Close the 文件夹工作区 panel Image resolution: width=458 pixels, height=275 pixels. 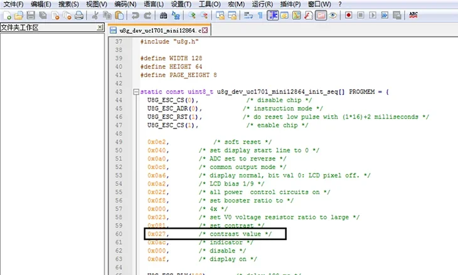pos(100,28)
